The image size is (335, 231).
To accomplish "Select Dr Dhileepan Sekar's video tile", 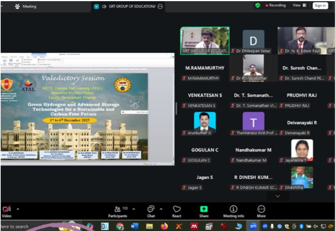I will [x=253, y=41].
